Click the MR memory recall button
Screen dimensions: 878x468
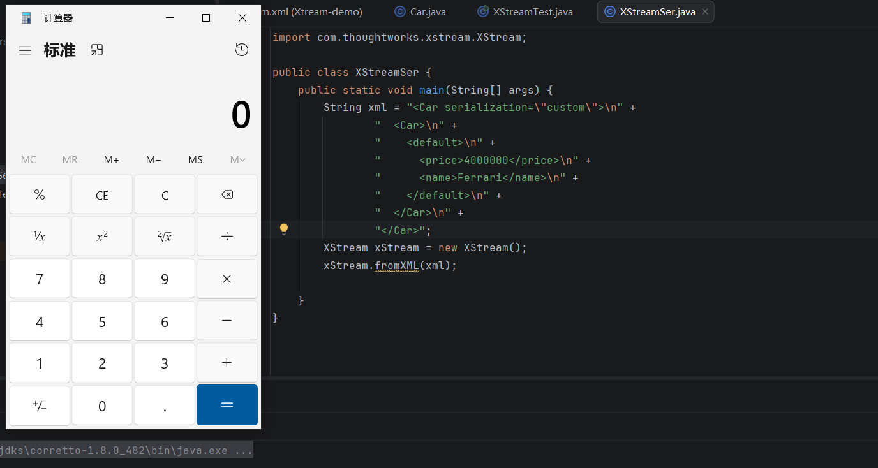[x=70, y=160]
